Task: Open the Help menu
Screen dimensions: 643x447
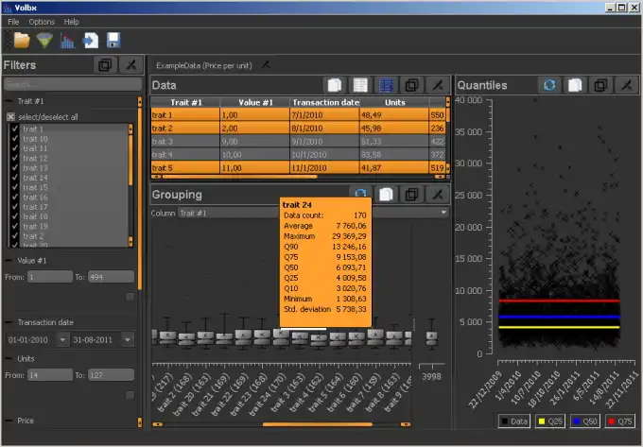Action: coord(72,21)
